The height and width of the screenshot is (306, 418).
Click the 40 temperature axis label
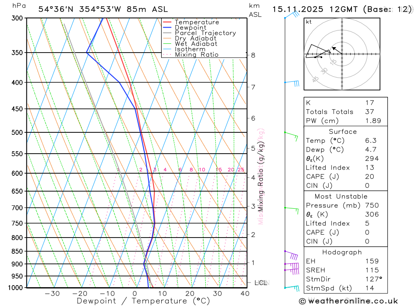(245, 294)
